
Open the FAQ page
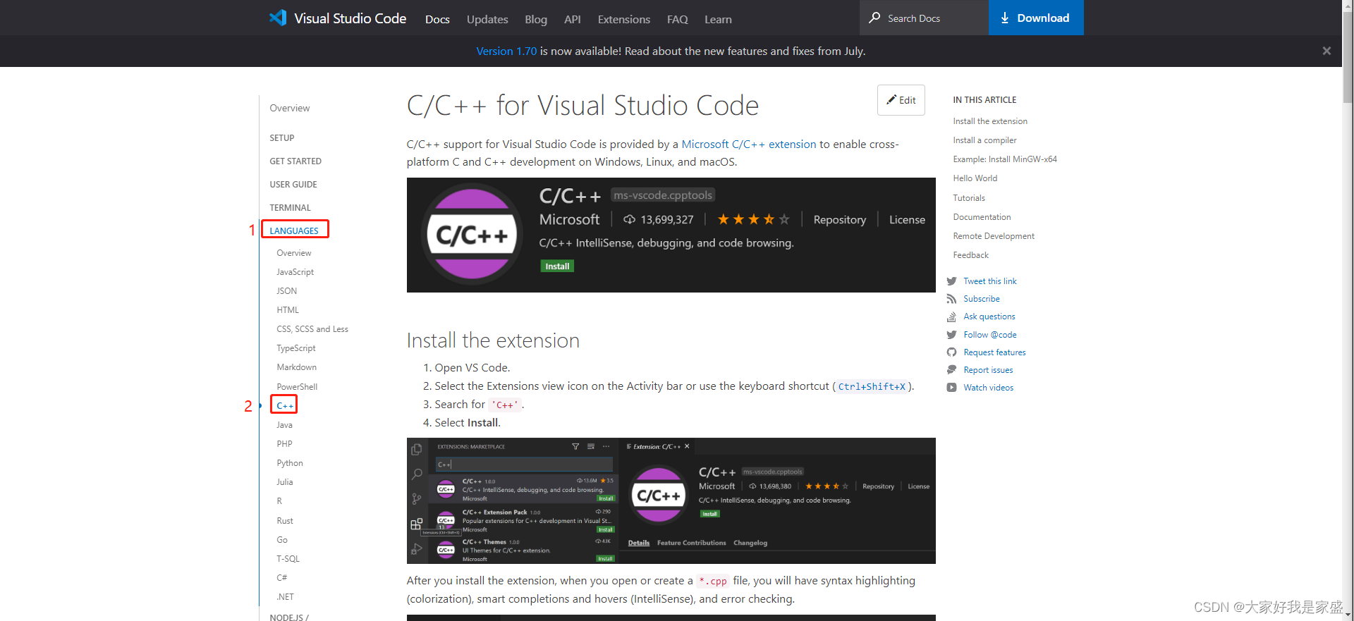(678, 19)
